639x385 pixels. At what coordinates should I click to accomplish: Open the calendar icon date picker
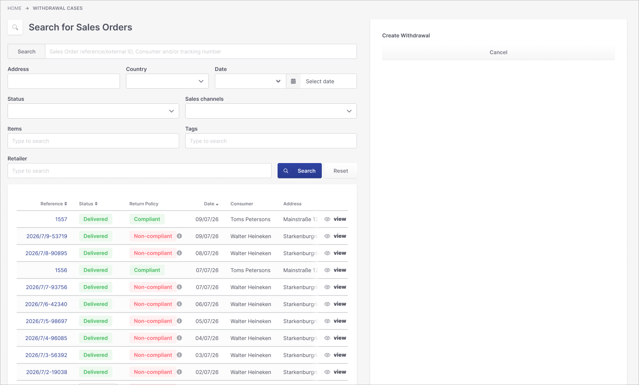pos(293,81)
